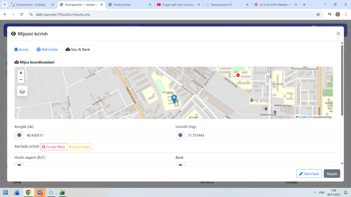
Task: Switch to the Asosiy tab
Action: (22, 50)
